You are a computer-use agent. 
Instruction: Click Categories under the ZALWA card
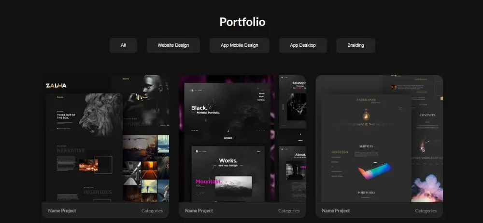pyautogui.click(x=152, y=210)
